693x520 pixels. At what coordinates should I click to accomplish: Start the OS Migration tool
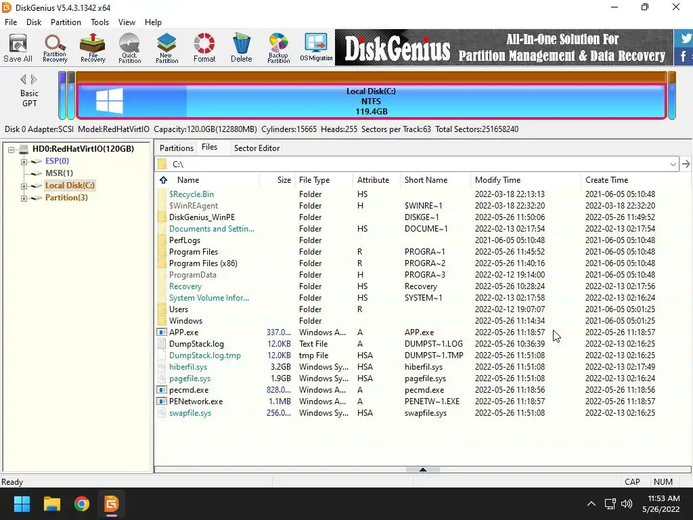point(316,48)
